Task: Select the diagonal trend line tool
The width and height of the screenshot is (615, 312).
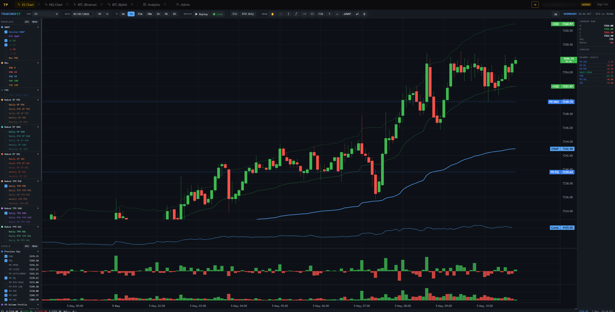Action: [x=296, y=14]
